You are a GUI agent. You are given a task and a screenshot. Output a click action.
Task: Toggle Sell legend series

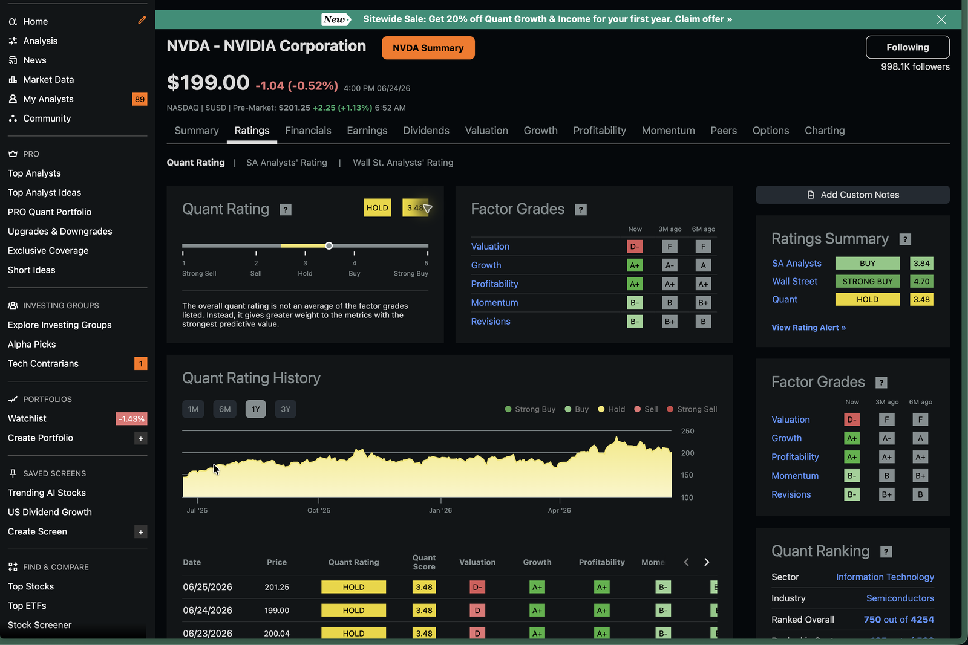(646, 409)
